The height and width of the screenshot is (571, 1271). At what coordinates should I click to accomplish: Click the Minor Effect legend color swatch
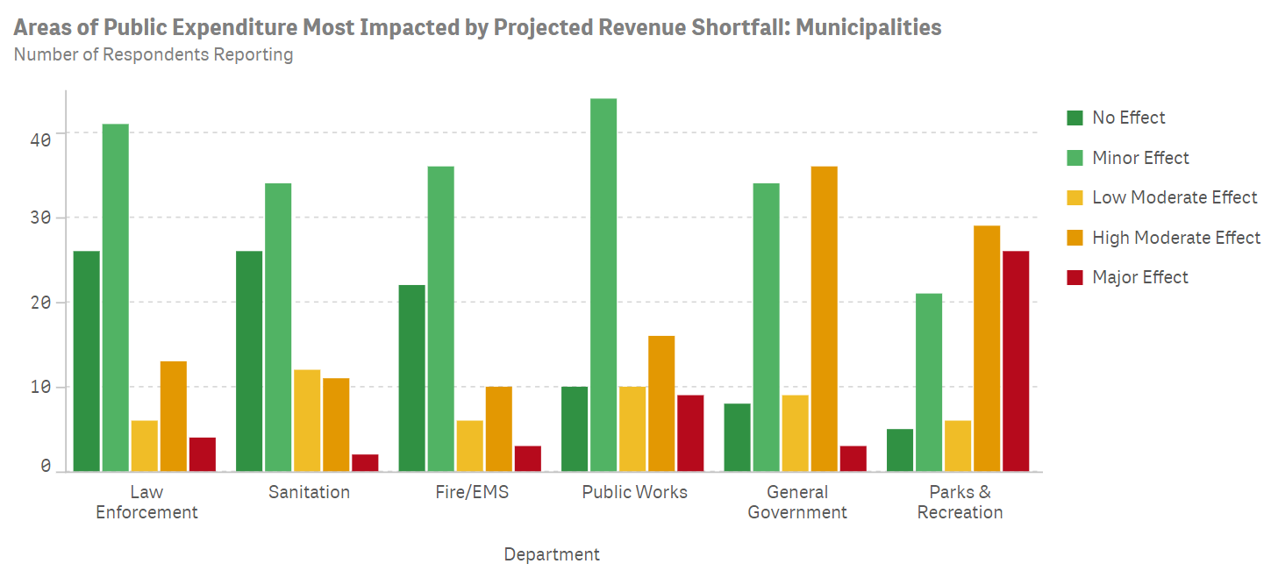pyautogui.click(x=1075, y=158)
